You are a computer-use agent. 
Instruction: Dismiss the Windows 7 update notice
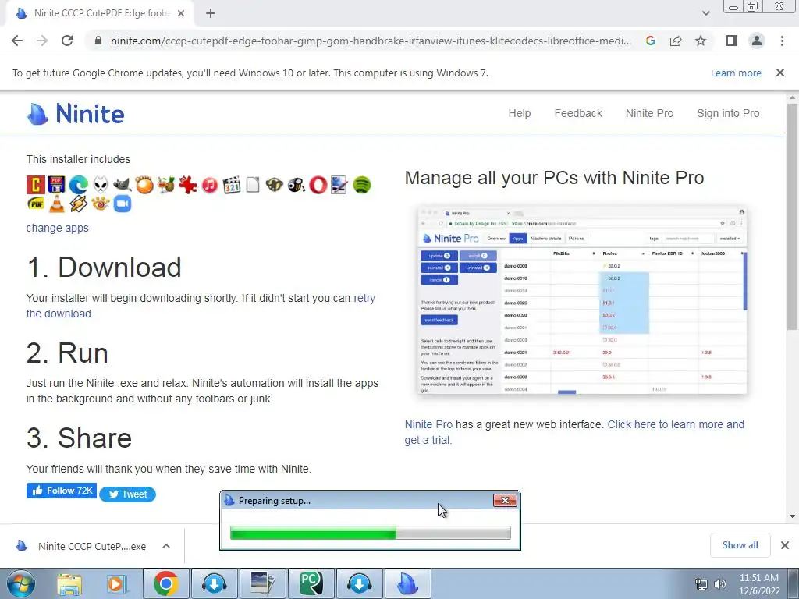click(x=780, y=73)
